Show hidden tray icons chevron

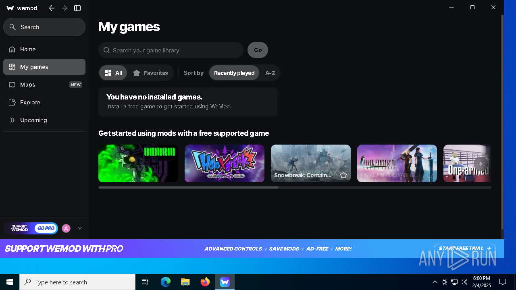(435, 282)
